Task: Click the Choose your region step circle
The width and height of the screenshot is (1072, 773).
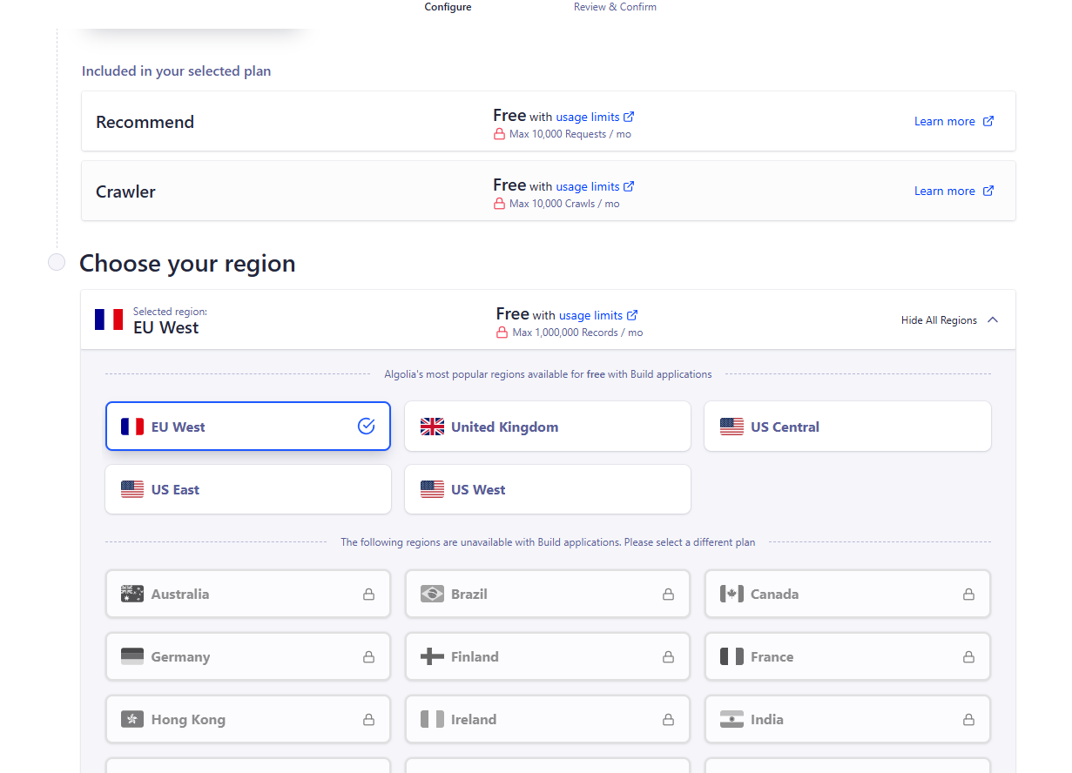Action: point(57,262)
